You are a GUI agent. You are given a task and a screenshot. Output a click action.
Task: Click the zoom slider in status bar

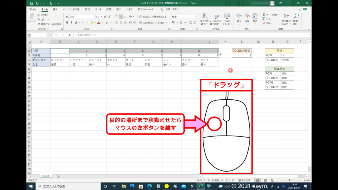[289, 180]
